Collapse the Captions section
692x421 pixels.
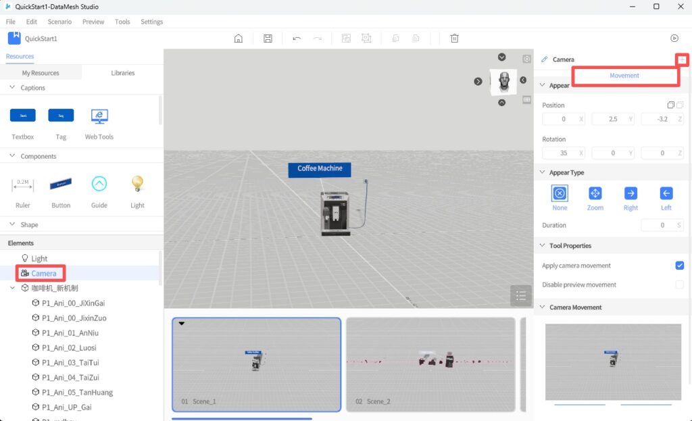[x=12, y=88]
